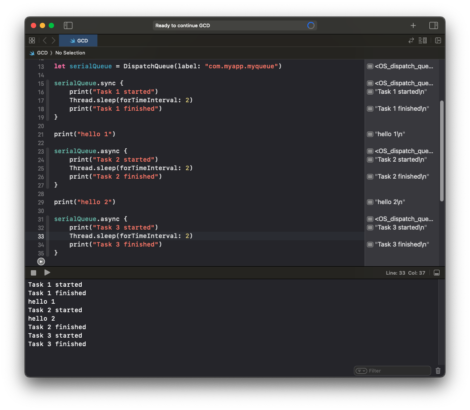This screenshot has height=410, width=470.
Task: Hide the debug console area
Action: tap(437, 273)
